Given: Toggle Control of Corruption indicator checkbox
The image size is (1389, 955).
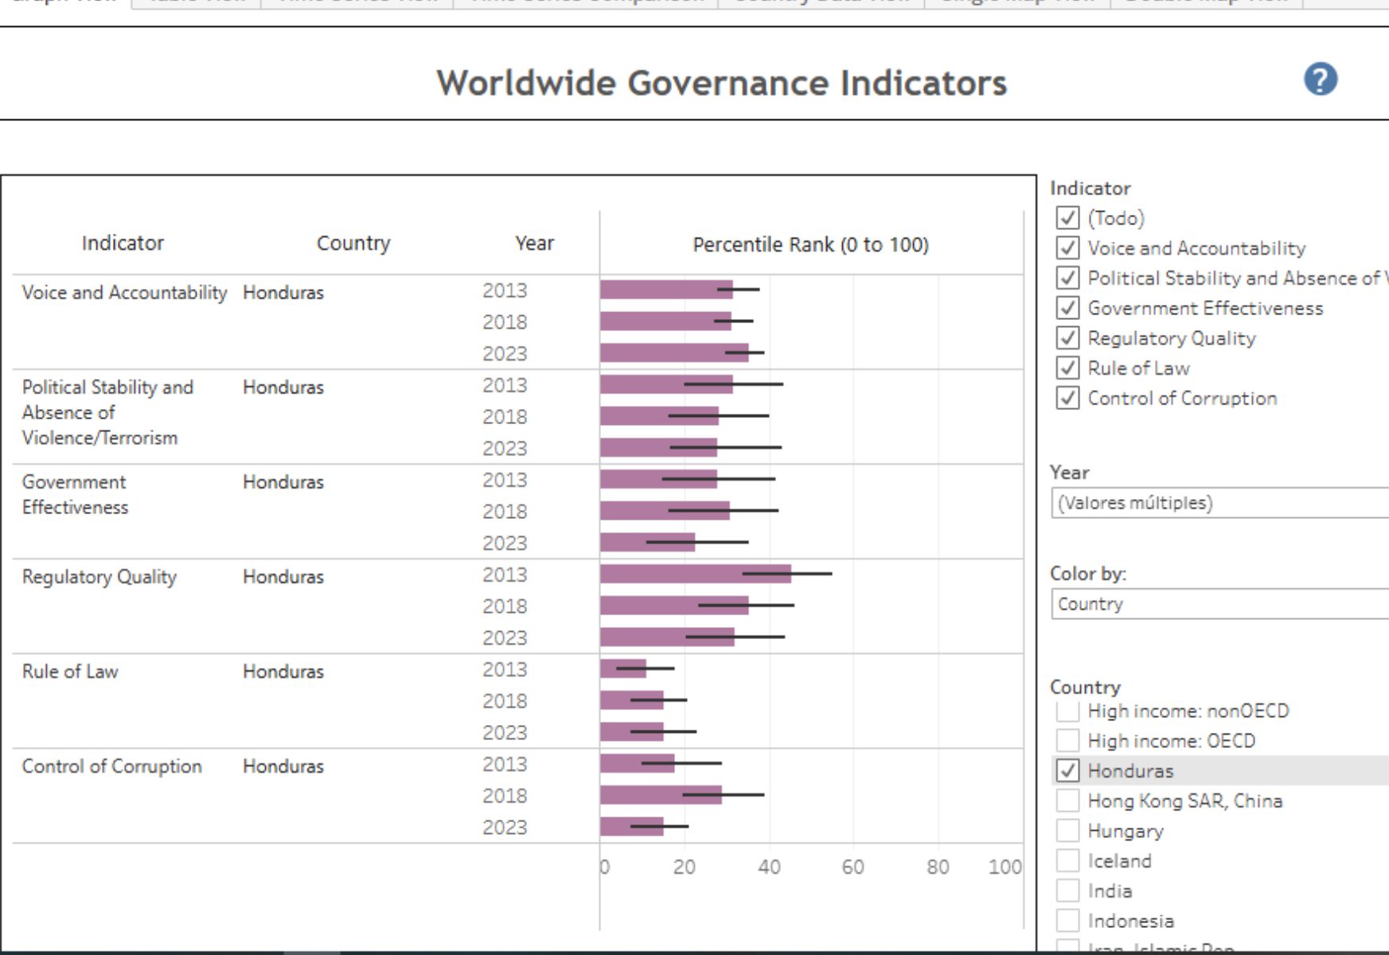Looking at the screenshot, I should pyautogui.click(x=1067, y=398).
